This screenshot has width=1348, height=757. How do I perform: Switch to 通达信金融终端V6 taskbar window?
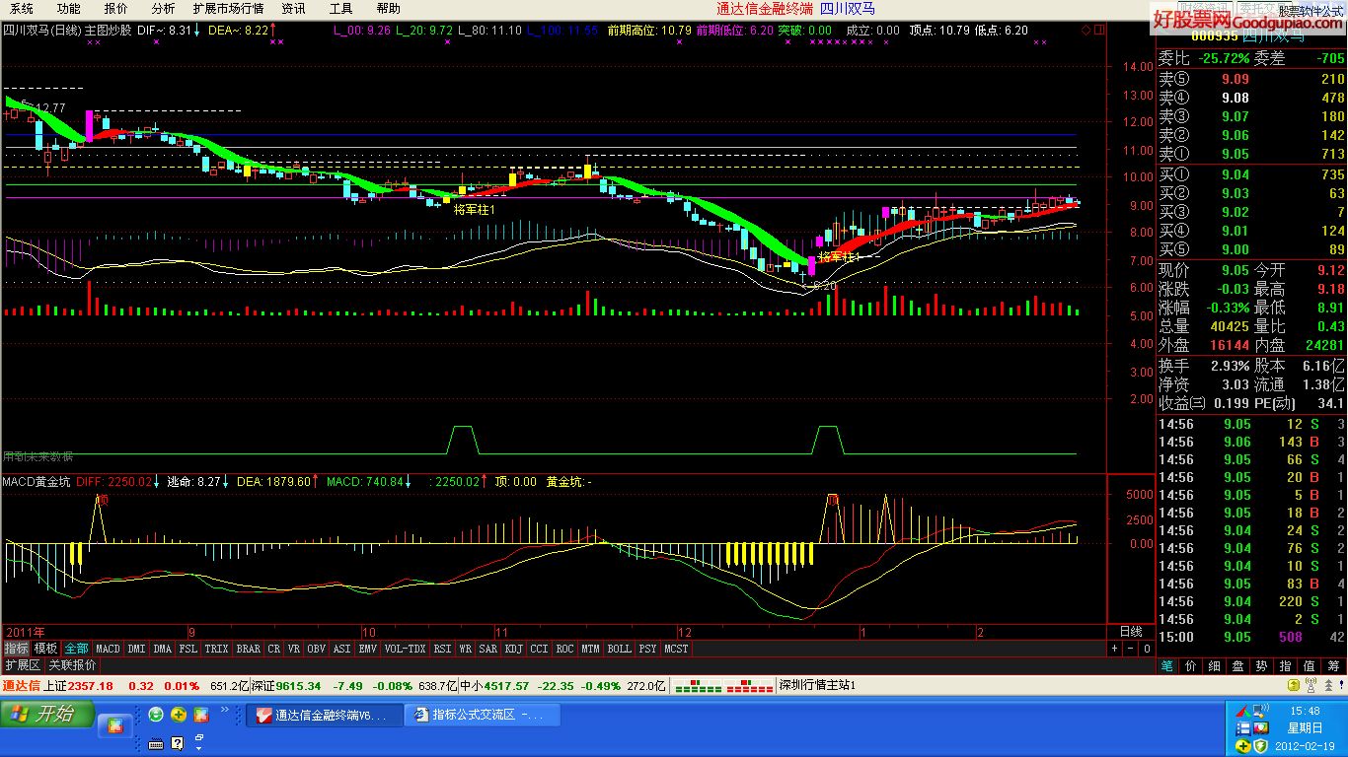point(324,715)
